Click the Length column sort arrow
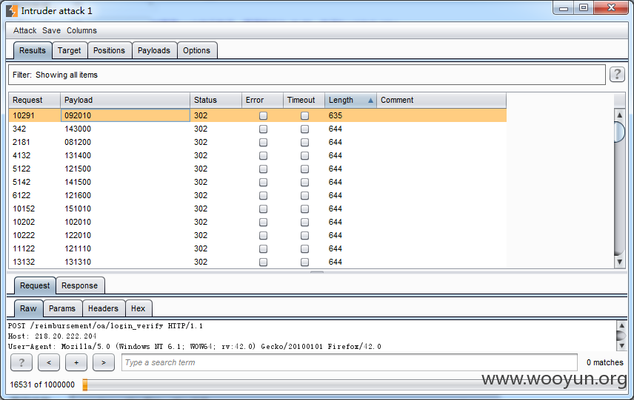634x400 pixels. [370, 101]
